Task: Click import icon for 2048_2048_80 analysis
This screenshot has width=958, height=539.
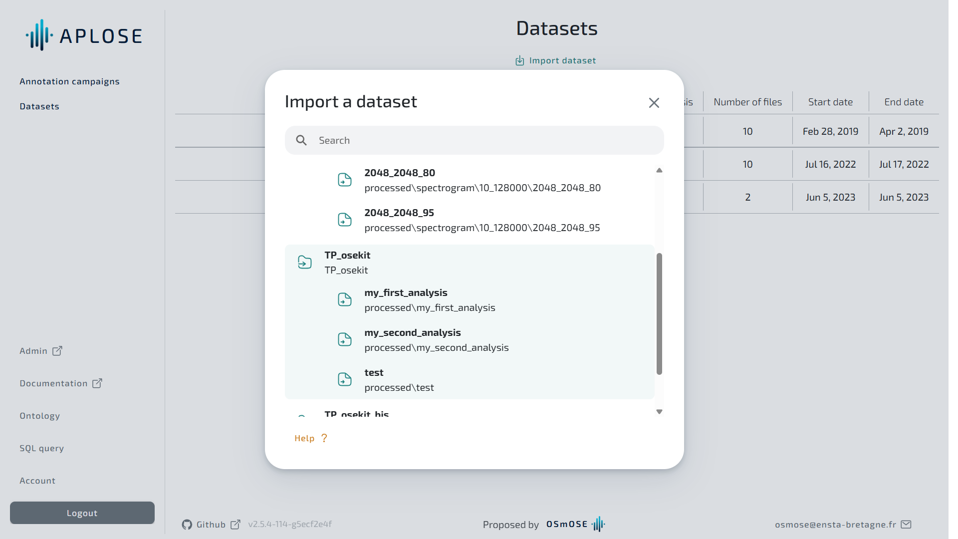Action: [x=345, y=180]
